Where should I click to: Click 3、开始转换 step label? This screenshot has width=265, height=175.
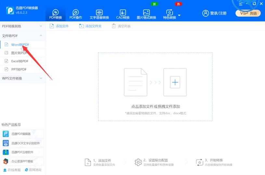(x=214, y=160)
